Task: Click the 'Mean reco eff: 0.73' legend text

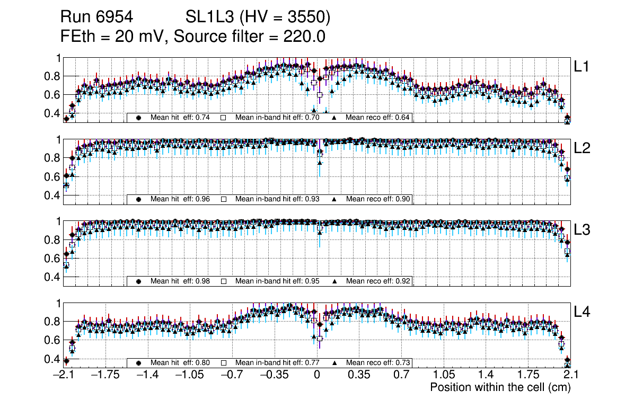Action: [377, 363]
